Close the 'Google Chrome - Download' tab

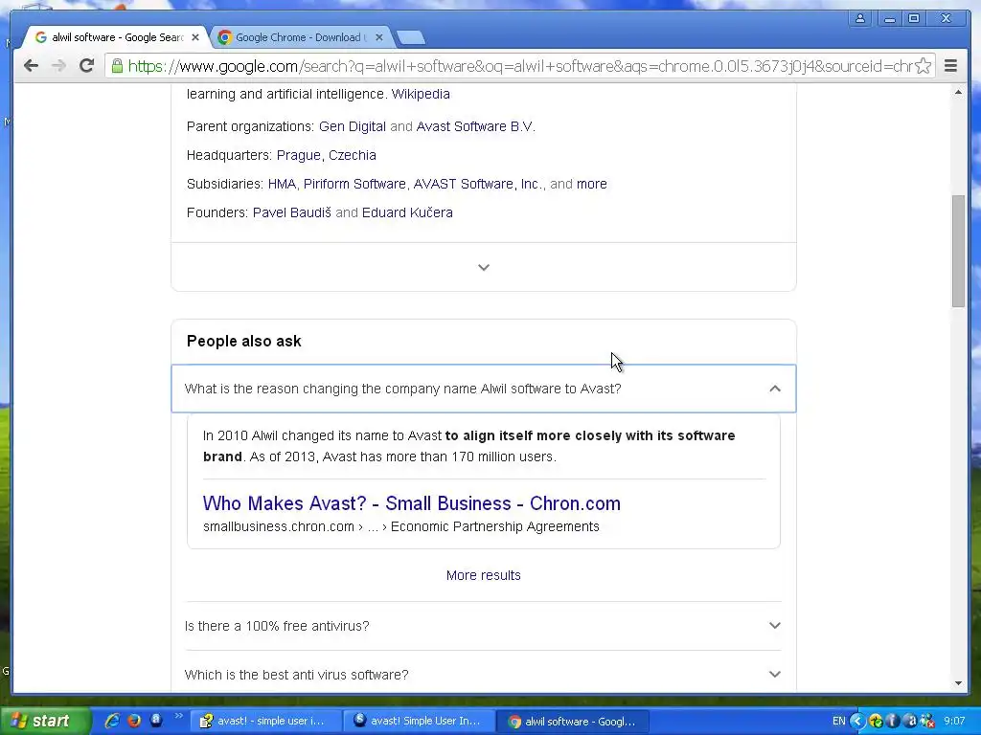(378, 37)
